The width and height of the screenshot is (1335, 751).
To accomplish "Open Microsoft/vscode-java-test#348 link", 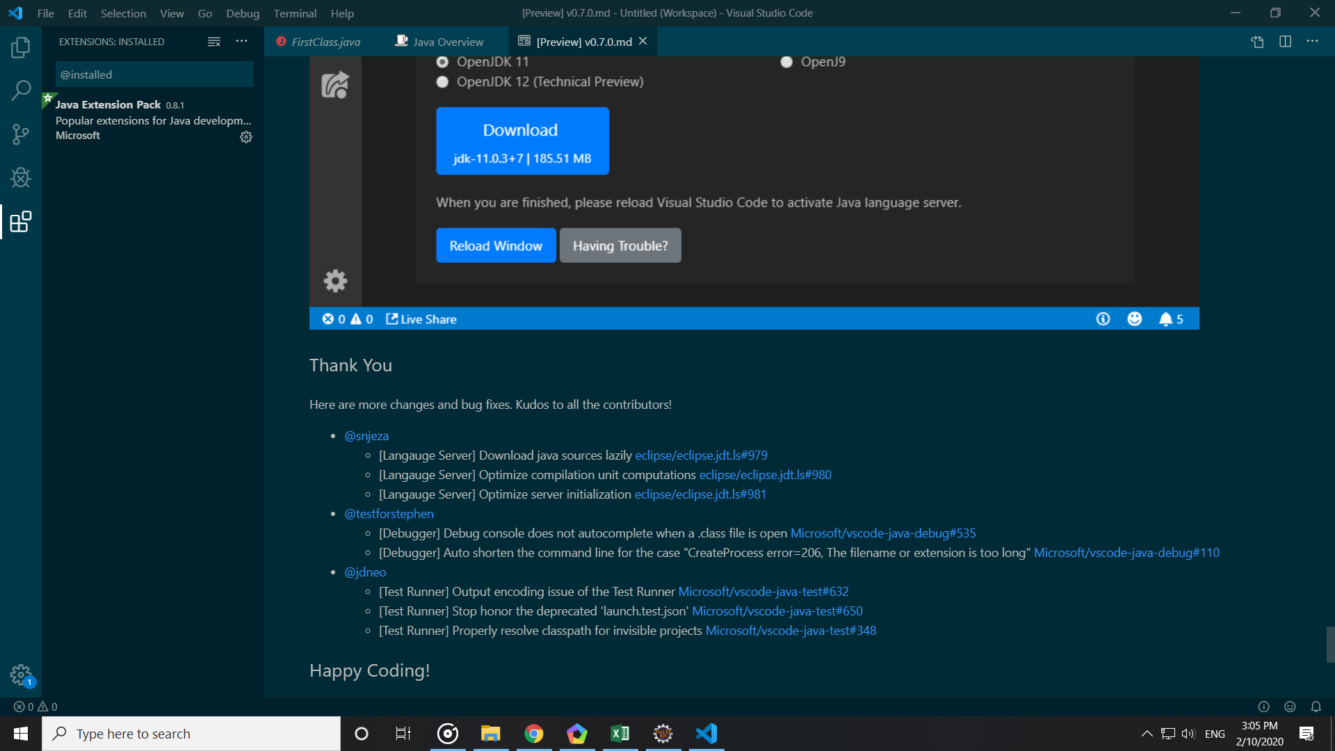I will coord(791,631).
